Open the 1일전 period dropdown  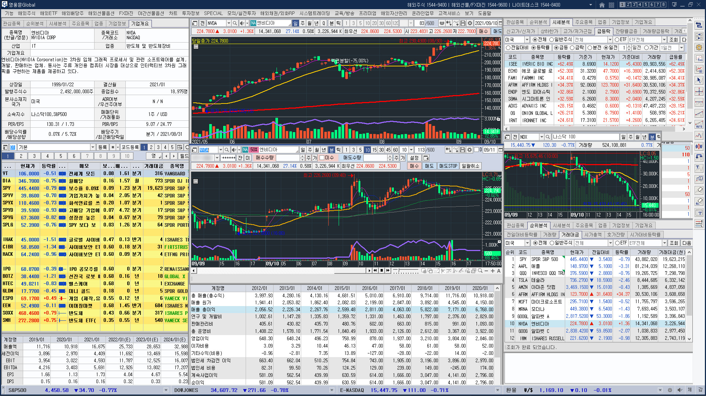(x=681, y=48)
